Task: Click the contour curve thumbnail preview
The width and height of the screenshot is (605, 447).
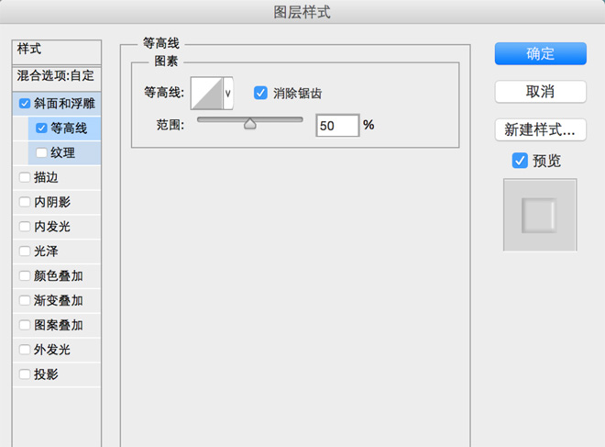Action: (206, 93)
